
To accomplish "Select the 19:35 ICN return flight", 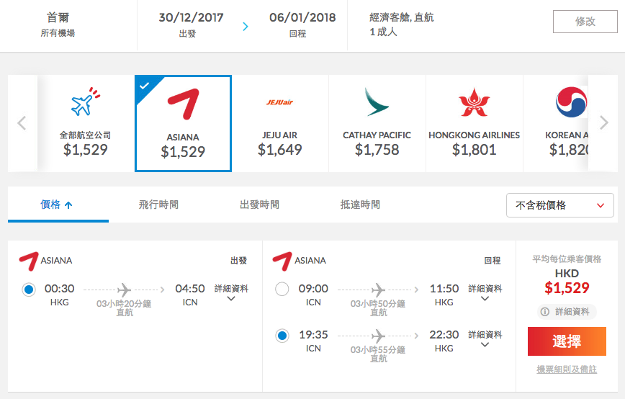I will pos(282,336).
